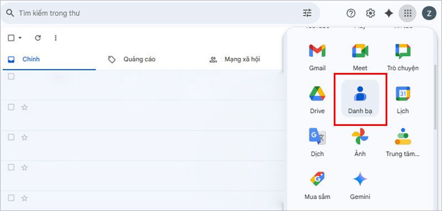This screenshot has width=442, height=211.
Task: Tick the first email row checkbox
Action: (x=11, y=76)
